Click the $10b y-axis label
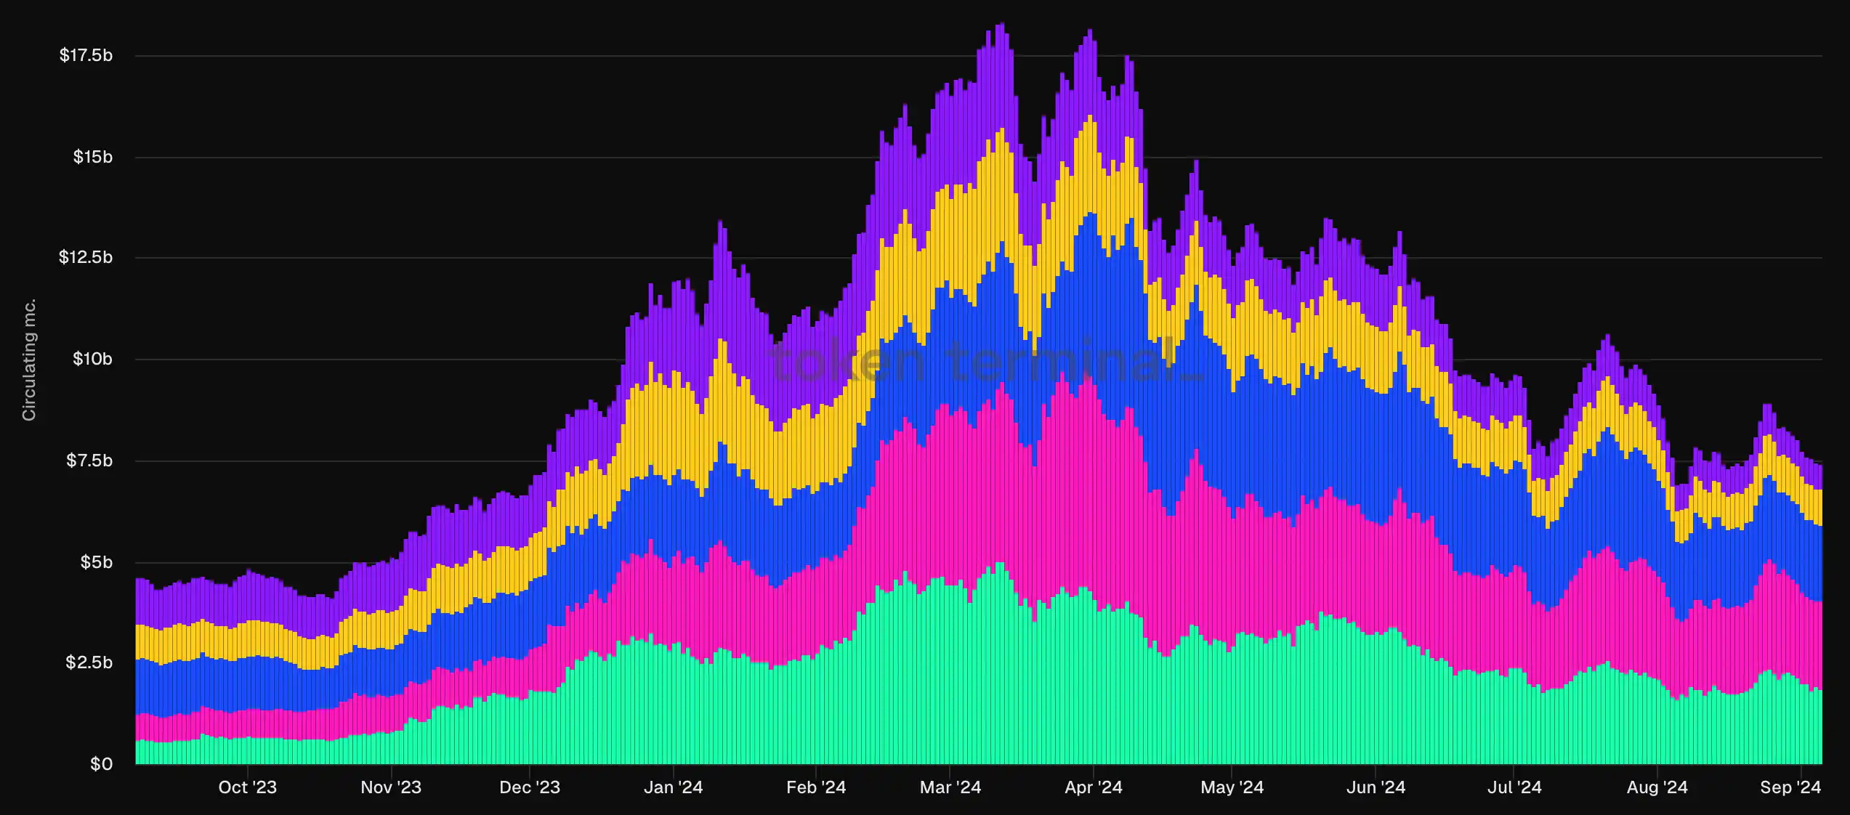 pyautogui.click(x=92, y=359)
